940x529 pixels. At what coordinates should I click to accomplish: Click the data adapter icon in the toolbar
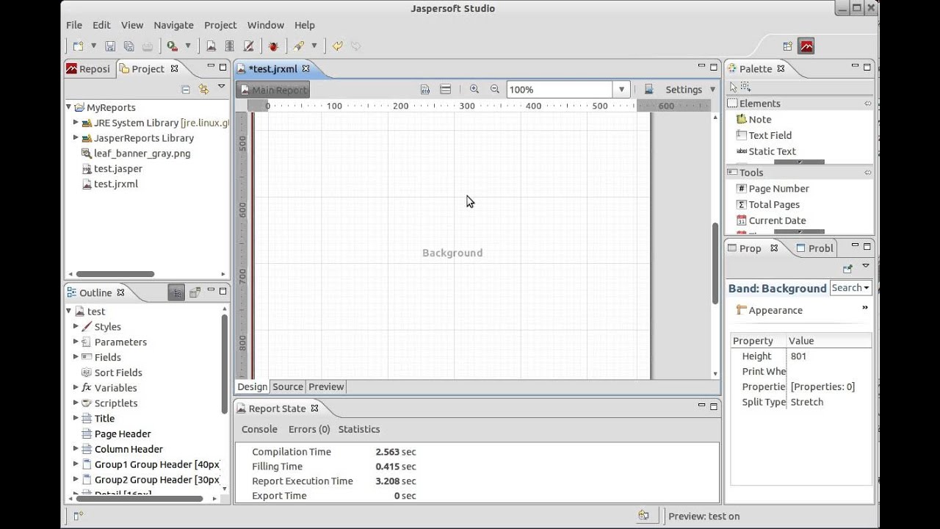pyautogui.click(x=229, y=46)
